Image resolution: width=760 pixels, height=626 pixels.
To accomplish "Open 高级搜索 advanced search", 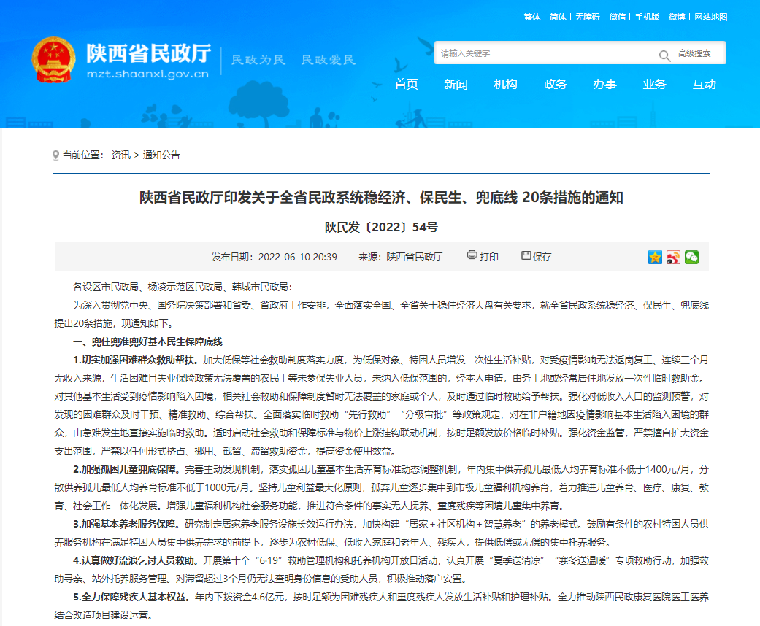I will [x=694, y=53].
